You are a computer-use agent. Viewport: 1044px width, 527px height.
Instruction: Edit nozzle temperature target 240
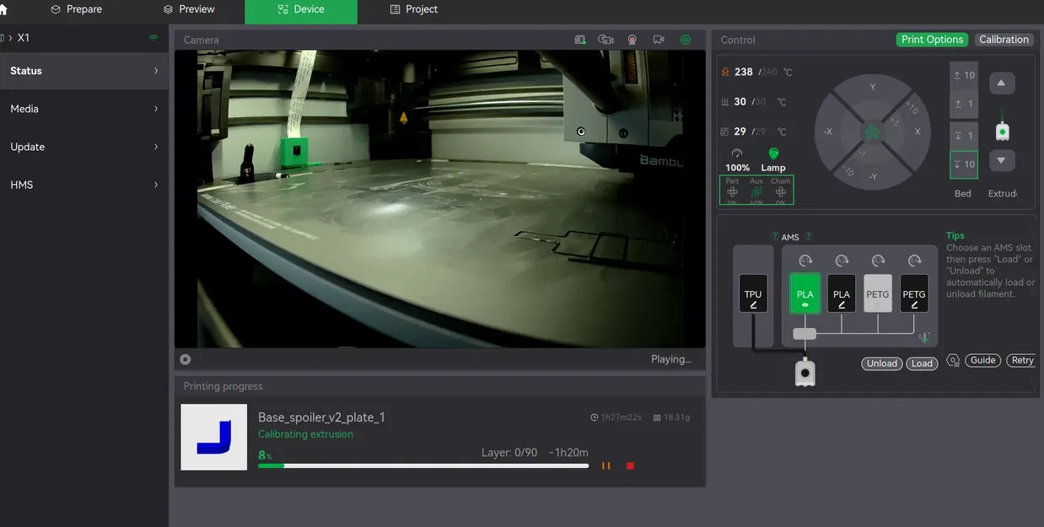coord(769,73)
